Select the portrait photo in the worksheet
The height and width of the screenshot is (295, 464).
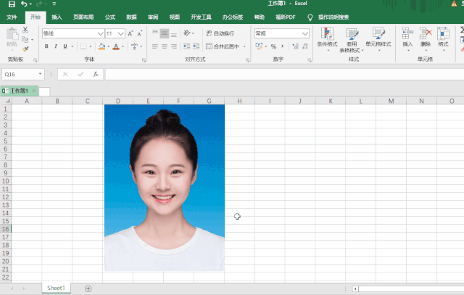(x=165, y=188)
